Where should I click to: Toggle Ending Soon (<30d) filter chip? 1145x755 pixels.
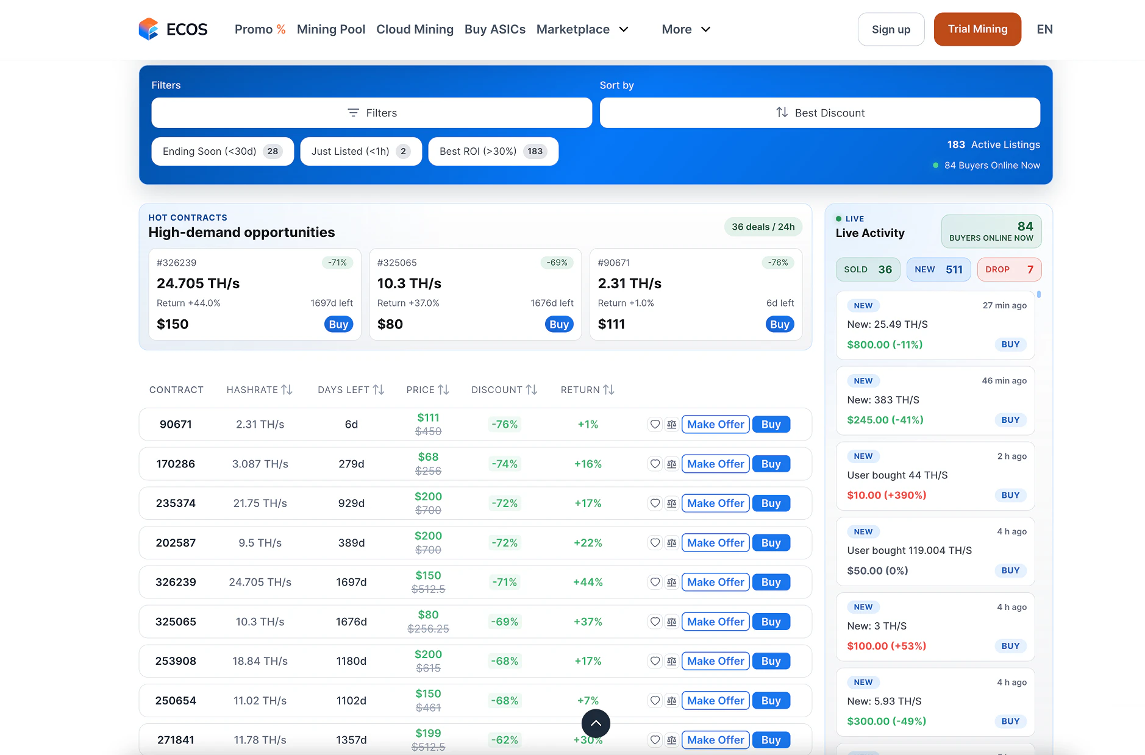tap(223, 151)
